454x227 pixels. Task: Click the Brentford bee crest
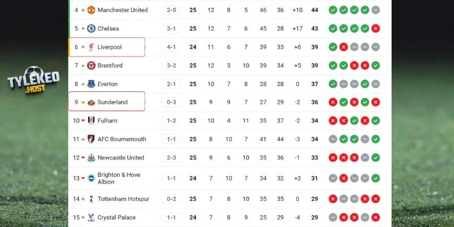coord(91,65)
